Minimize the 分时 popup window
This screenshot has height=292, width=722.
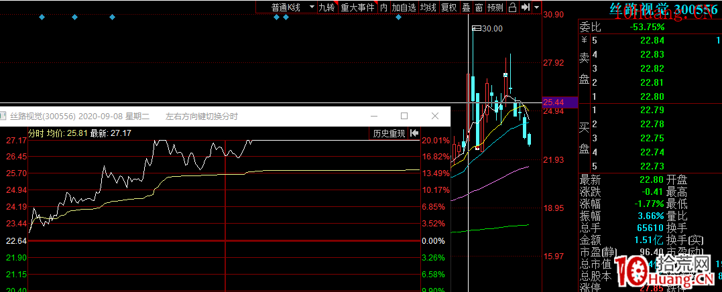(x=374, y=115)
